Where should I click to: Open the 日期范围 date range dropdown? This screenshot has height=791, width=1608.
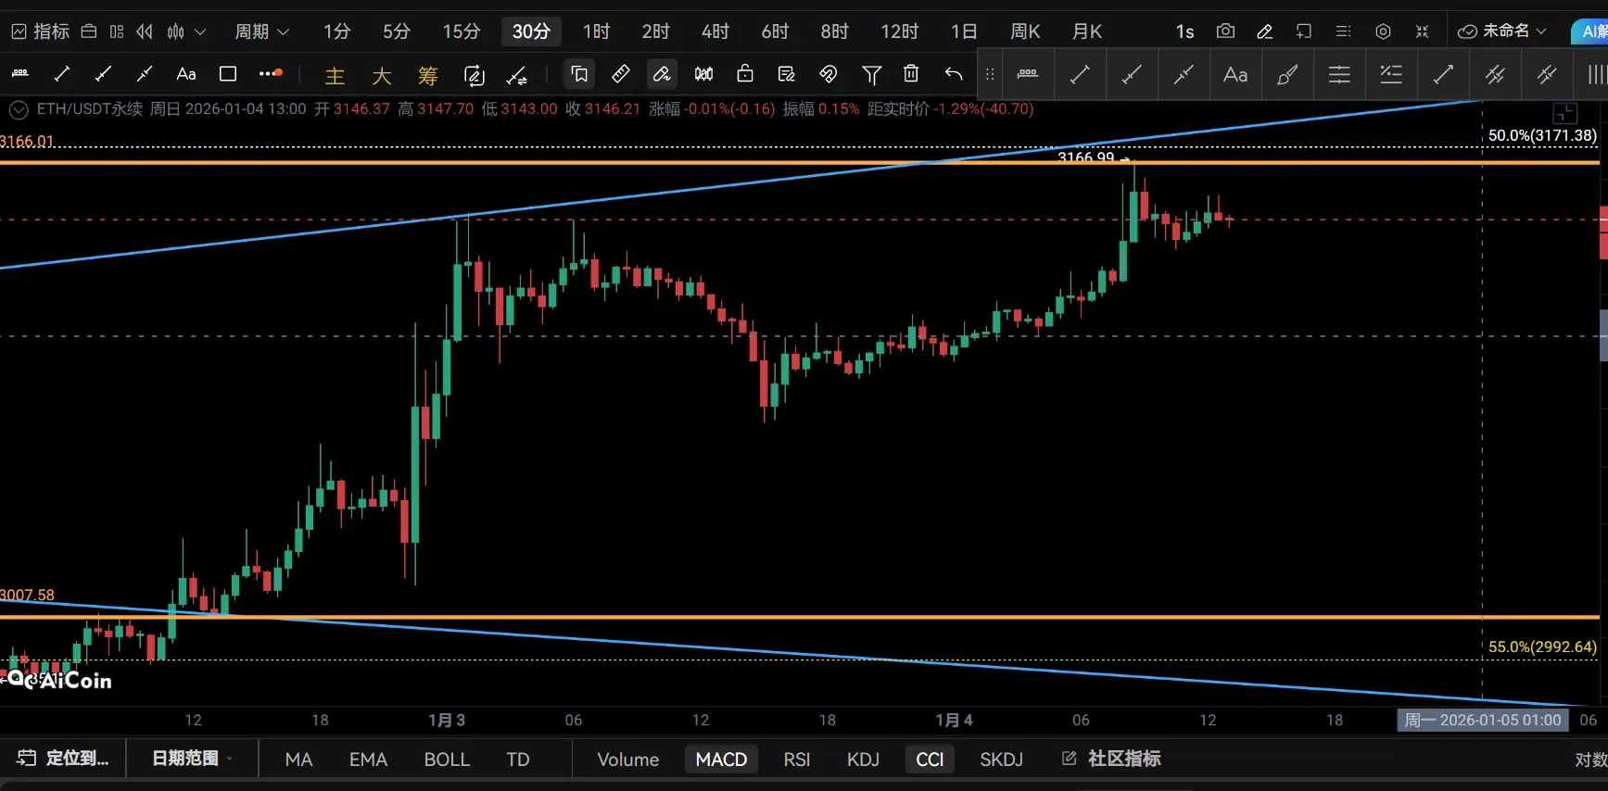(192, 759)
